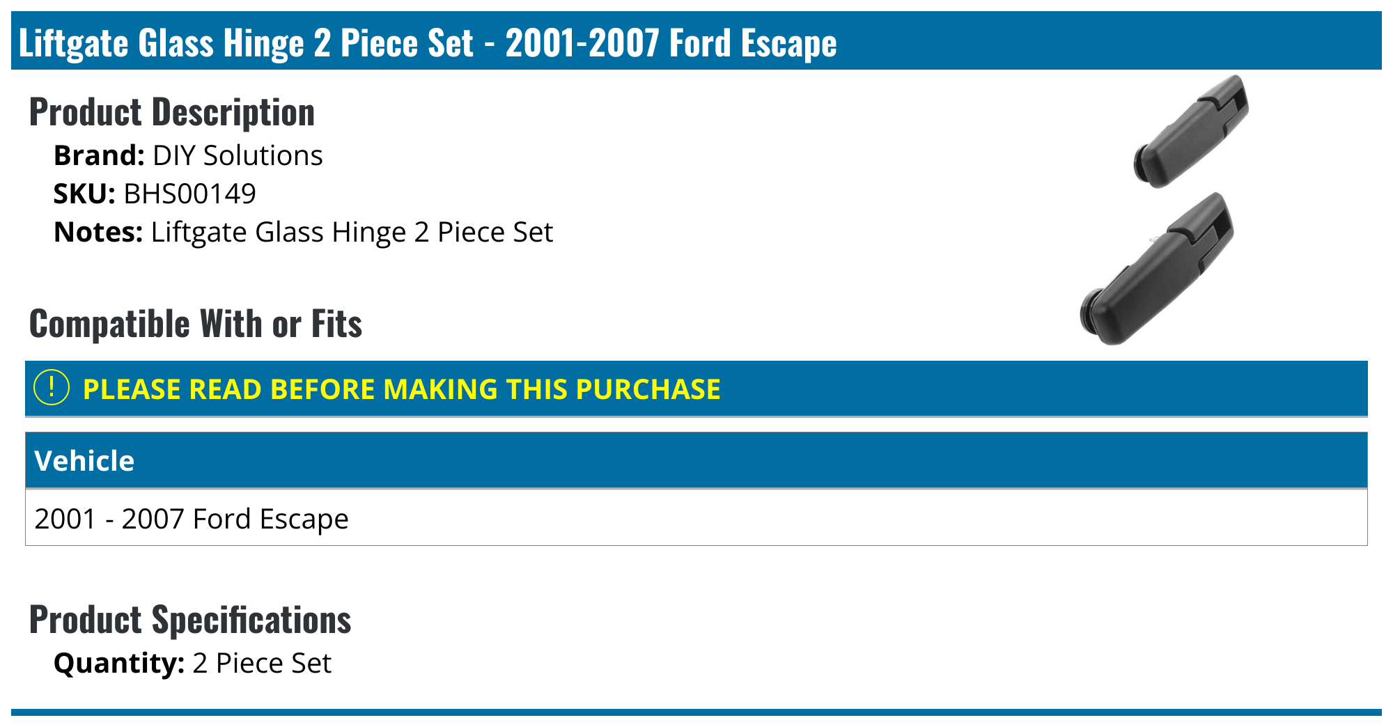The image size is (1393, 727).
Task: Click the DIY Solutions brand name
Action: 238,156
